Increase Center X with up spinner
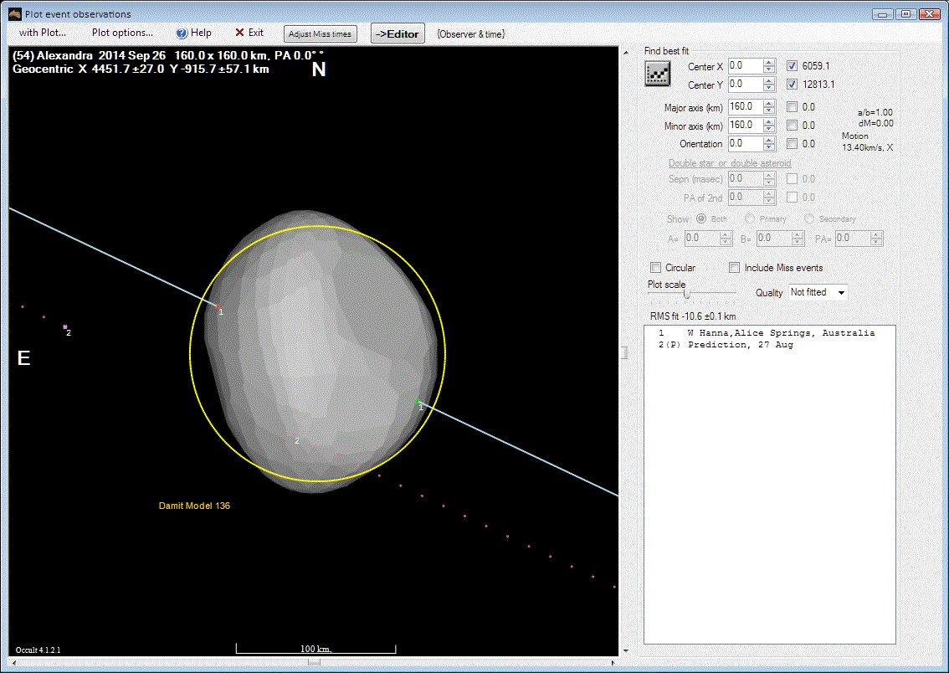The image size is (949, 673). 768,62
